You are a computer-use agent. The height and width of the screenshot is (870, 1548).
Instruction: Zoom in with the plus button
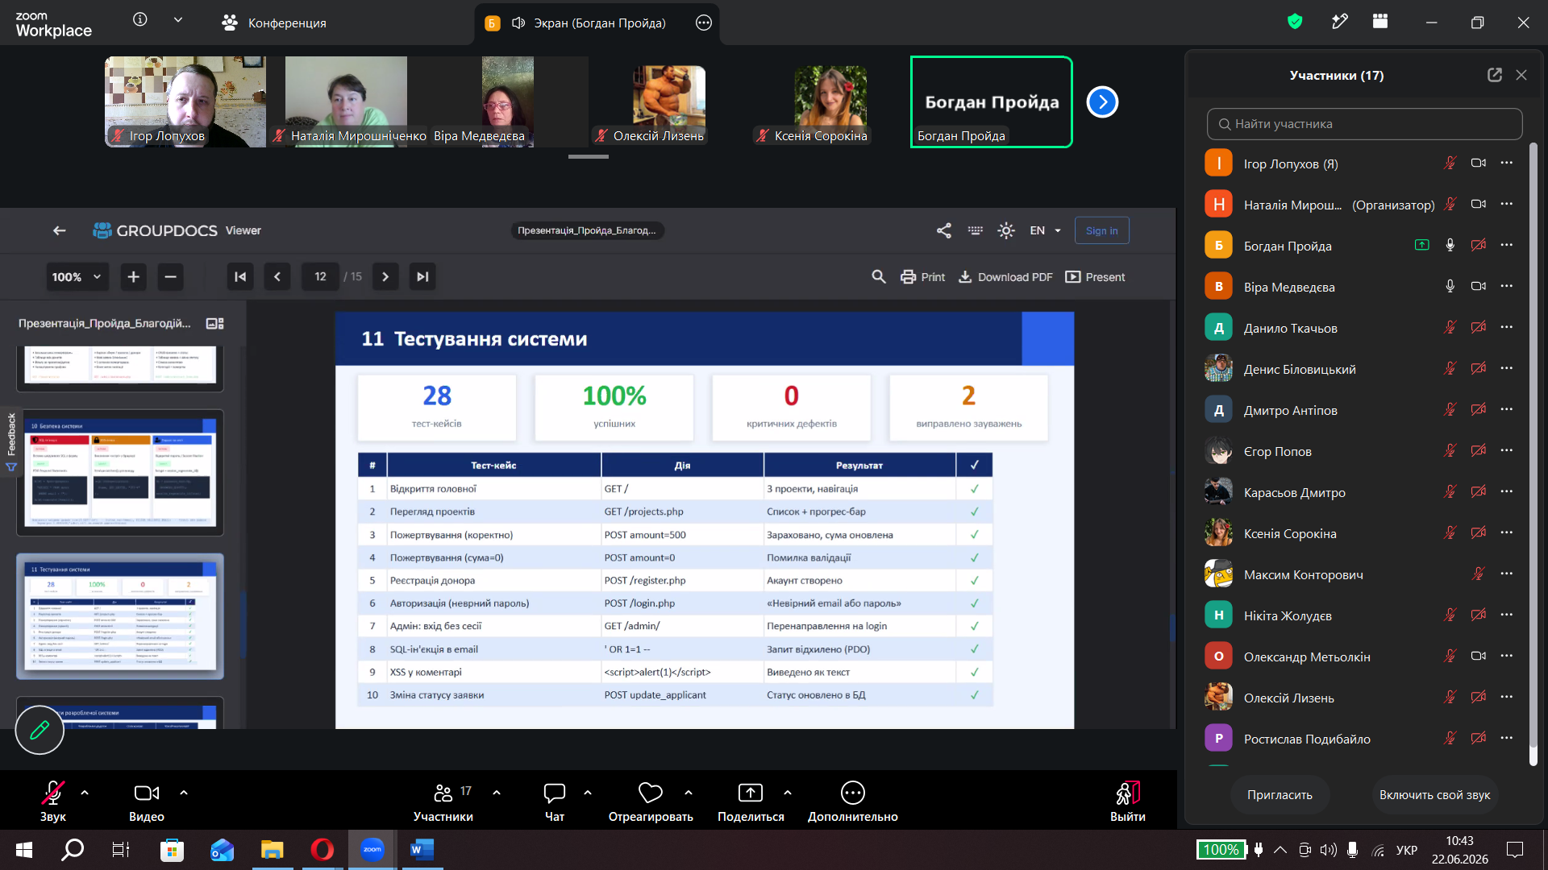coord(134,277)
